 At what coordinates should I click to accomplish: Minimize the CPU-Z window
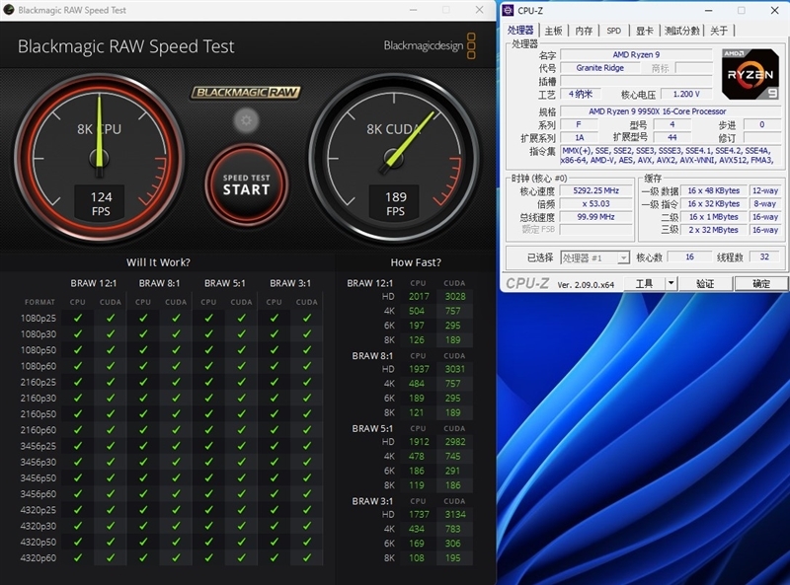[708, 10]
